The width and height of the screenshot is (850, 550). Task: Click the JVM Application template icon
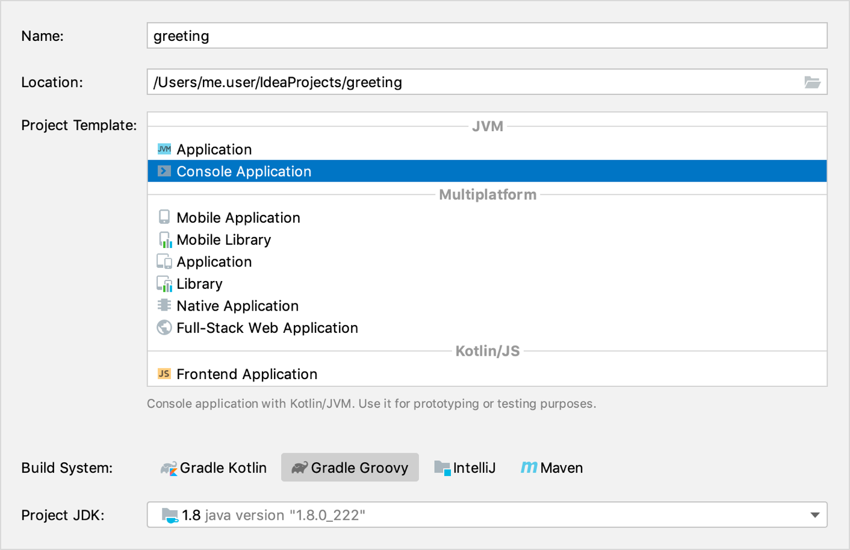click(x=164, y=149)
